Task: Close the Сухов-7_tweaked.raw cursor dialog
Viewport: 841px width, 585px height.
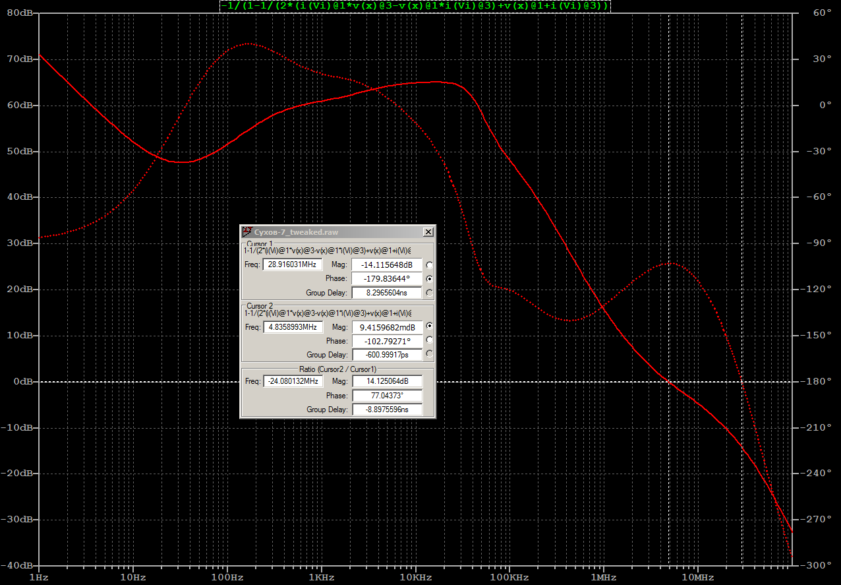Action: [428, 232]
